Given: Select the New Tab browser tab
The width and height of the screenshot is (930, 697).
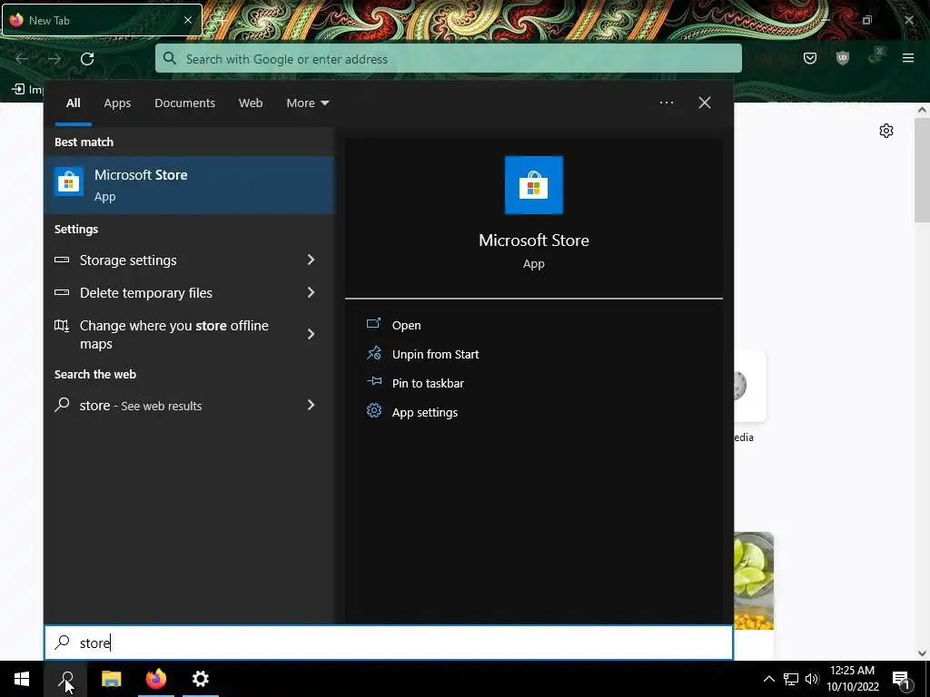Looking at the screenshot, I should 102,20.
